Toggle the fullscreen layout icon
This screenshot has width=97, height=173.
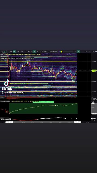(x=93, y=52)
